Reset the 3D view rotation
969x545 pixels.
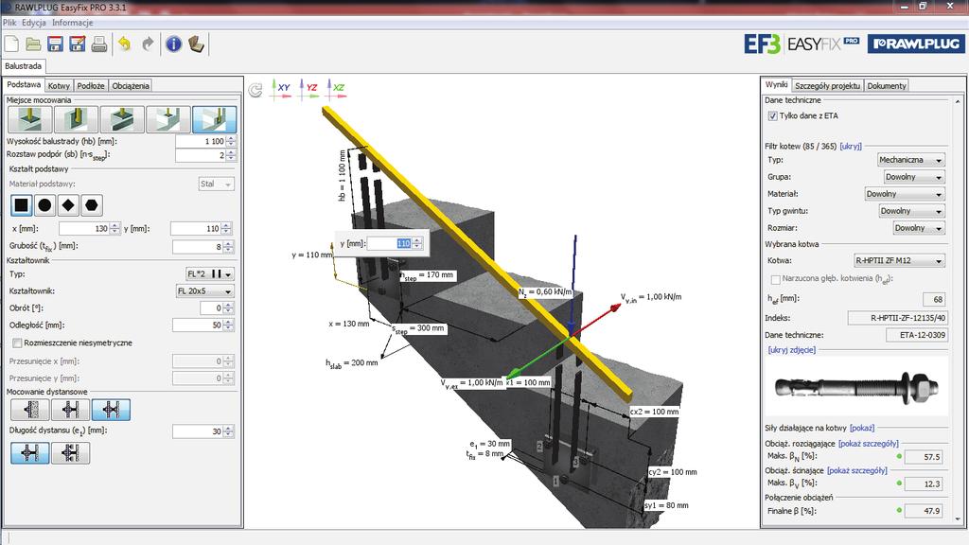255,90
